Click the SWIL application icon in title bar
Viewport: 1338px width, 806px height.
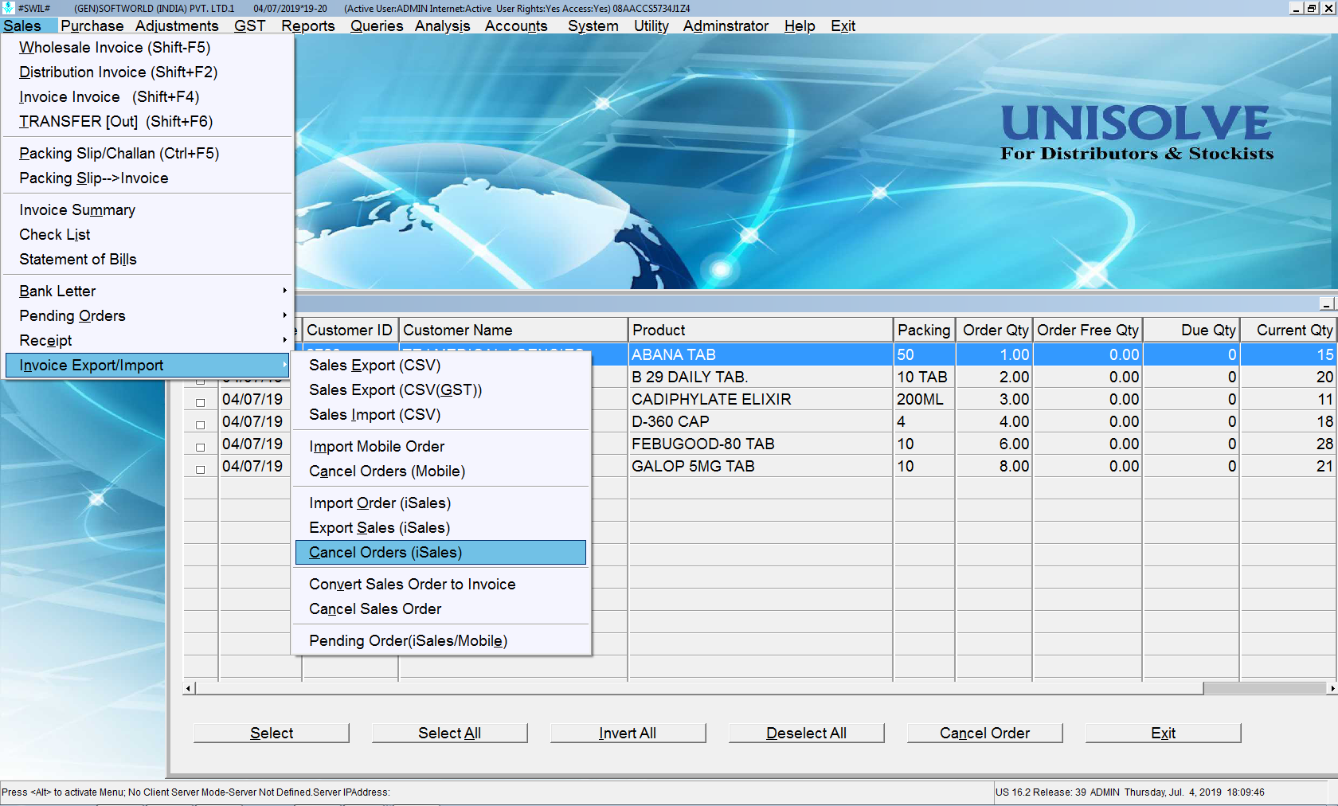8,8
